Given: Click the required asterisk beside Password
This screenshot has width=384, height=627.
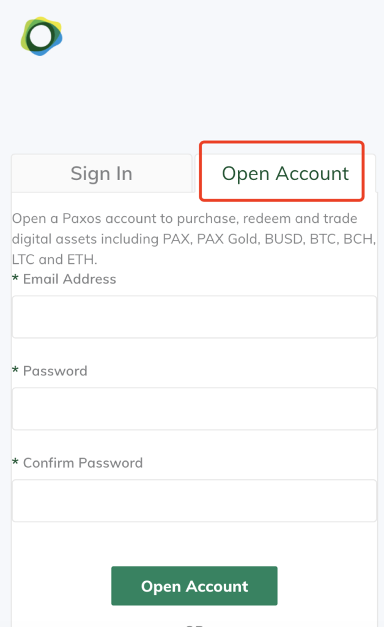Looking at the screenshot, I should (15, 370).
